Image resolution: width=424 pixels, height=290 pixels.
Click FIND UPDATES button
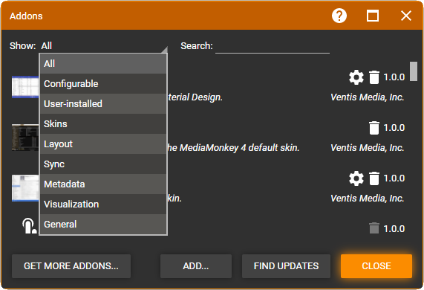coord(286,266)
